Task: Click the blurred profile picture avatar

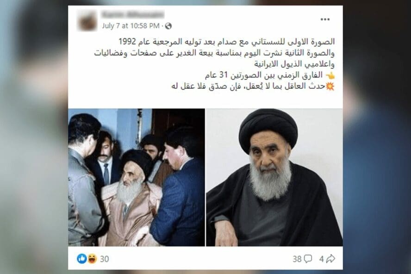Action: click(87, 21)
